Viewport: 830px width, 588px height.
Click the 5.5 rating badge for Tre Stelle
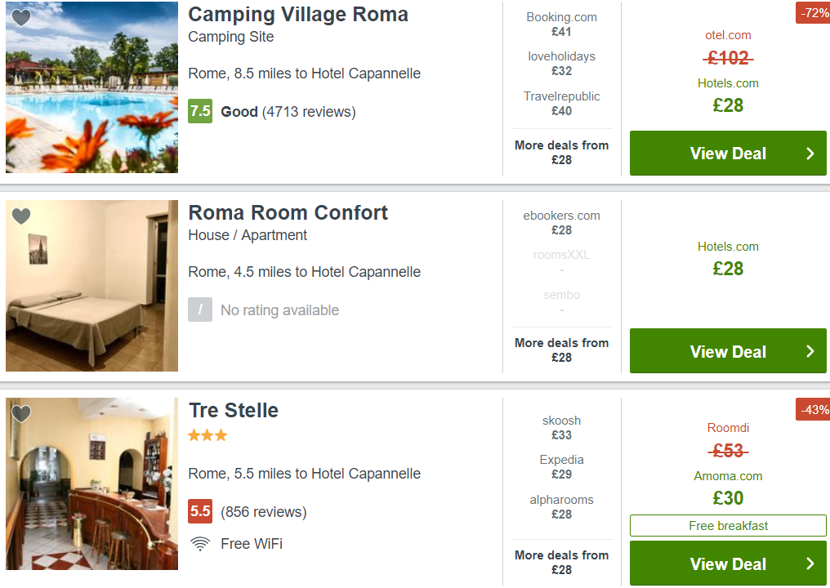pos(200,511)
